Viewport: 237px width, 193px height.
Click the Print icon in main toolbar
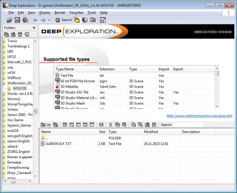(25, 20)
